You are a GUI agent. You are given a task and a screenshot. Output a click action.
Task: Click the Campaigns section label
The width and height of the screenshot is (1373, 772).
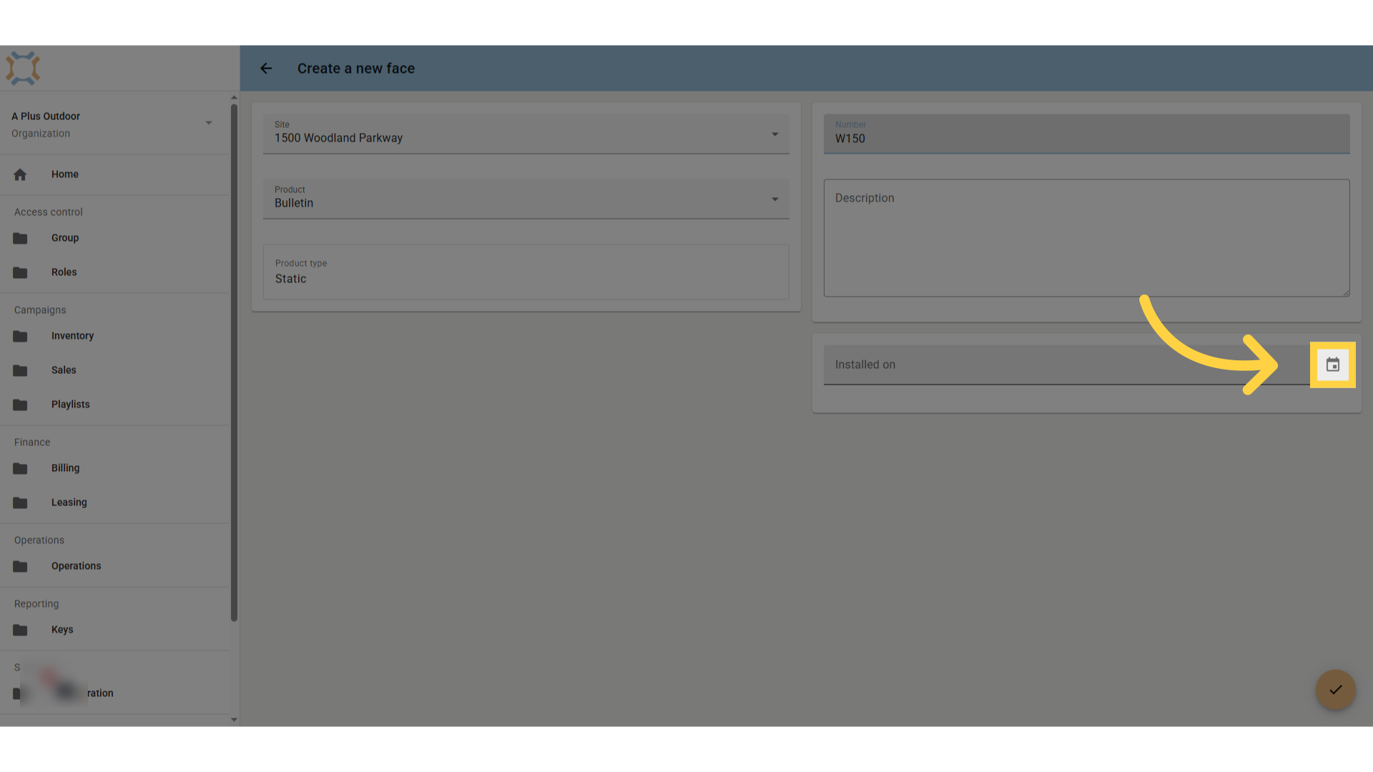click(40, 310)
